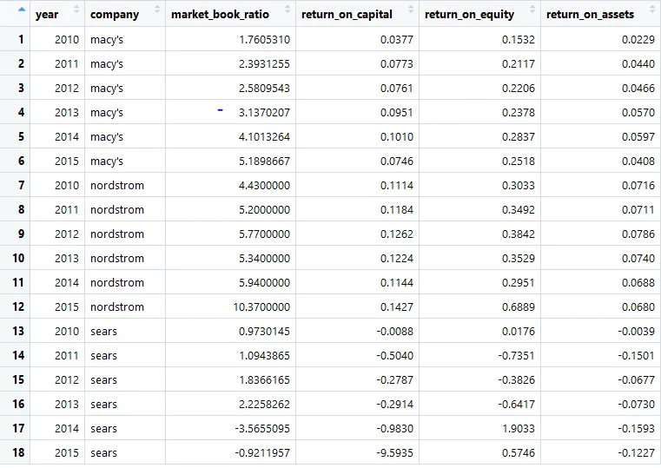
Task: Click year 2010 in row 7
Action: [67, 185]
